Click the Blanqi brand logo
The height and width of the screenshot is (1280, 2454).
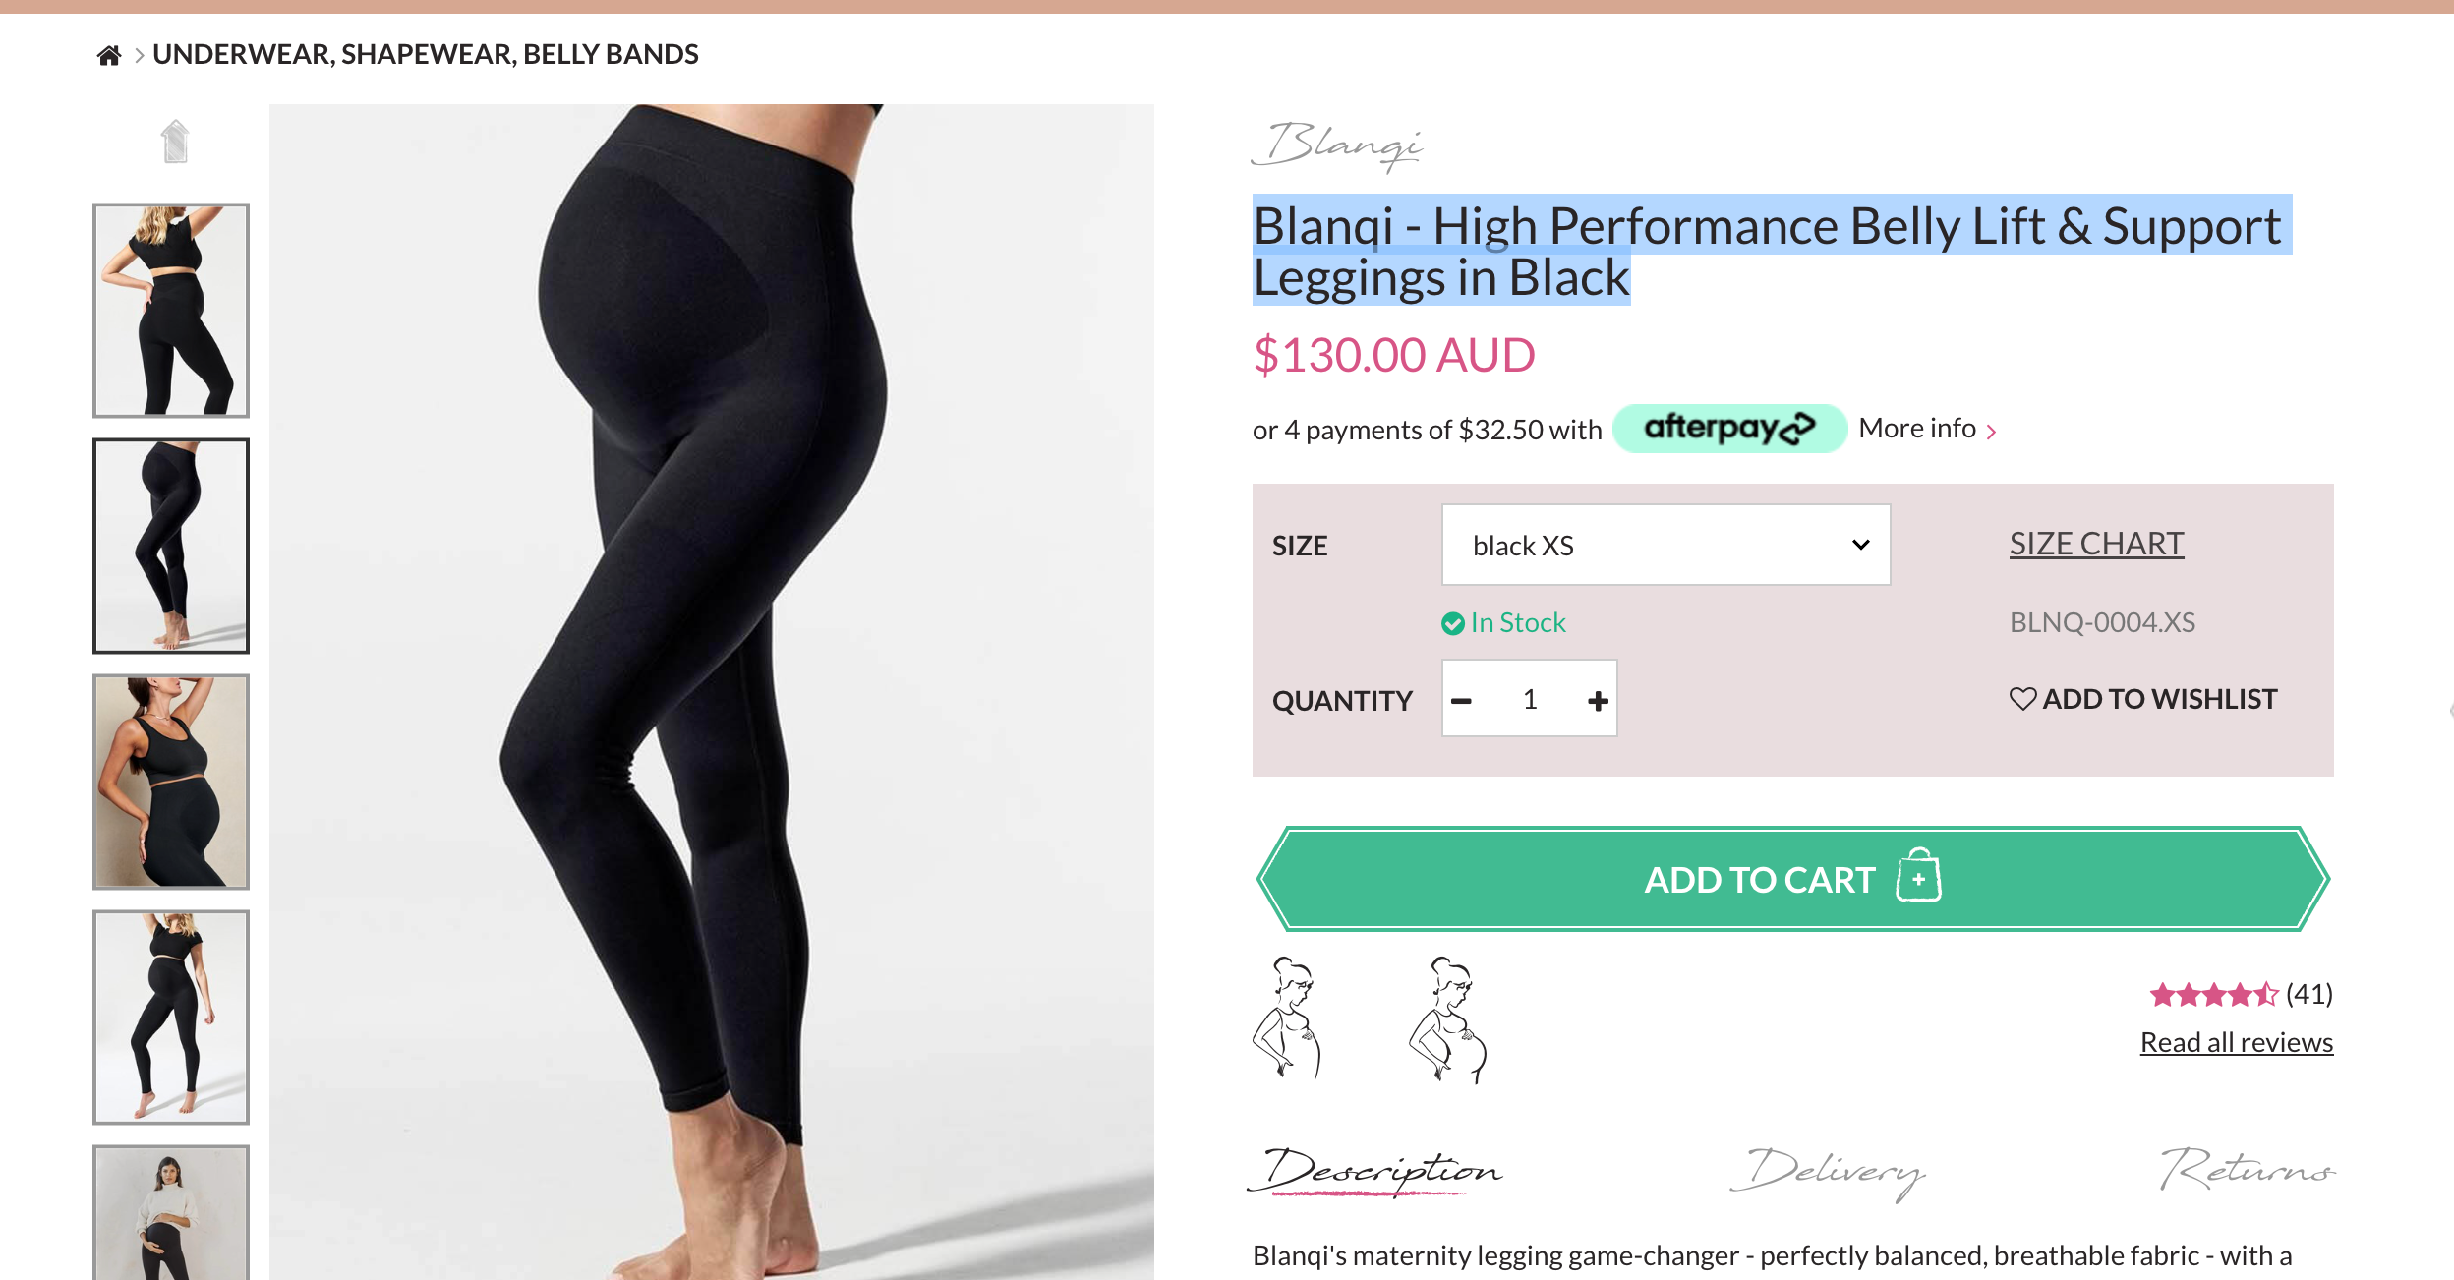1337,146
